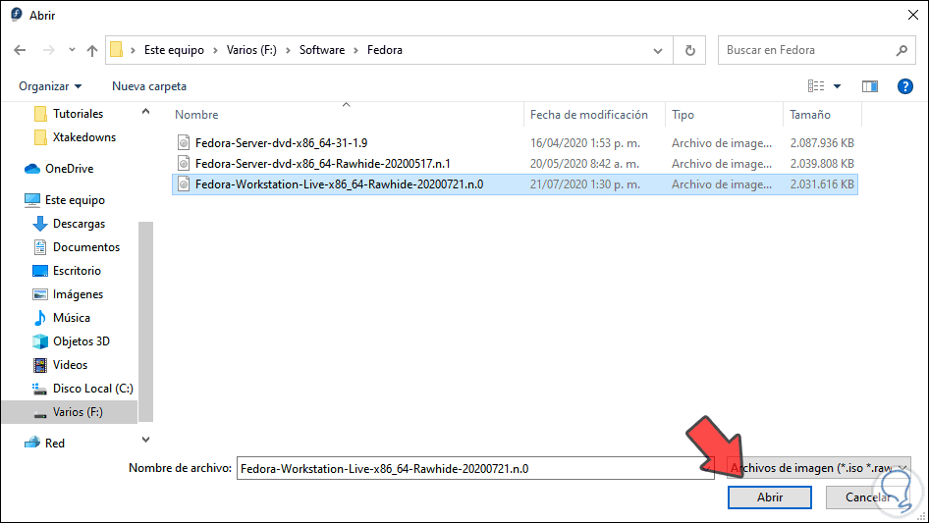Click date cell 20/05/2020 8:42 a. m.

(x=584, y=164)
